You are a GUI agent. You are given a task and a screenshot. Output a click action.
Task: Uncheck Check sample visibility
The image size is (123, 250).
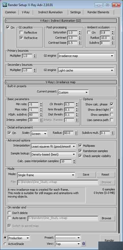click(x=80, y=156)
